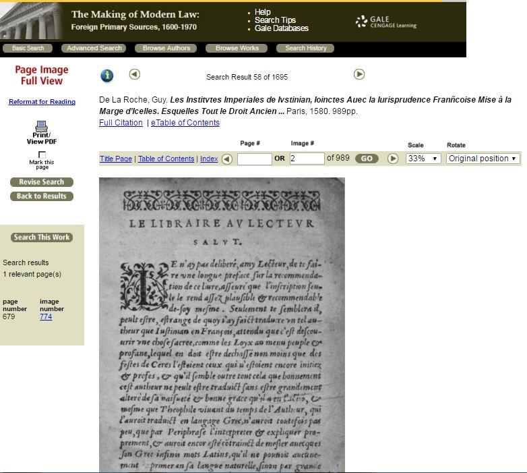This screenshot has width=527, height=473.
Task: Click the Gale Cengage Learning logo
Action: click(386, 22)
